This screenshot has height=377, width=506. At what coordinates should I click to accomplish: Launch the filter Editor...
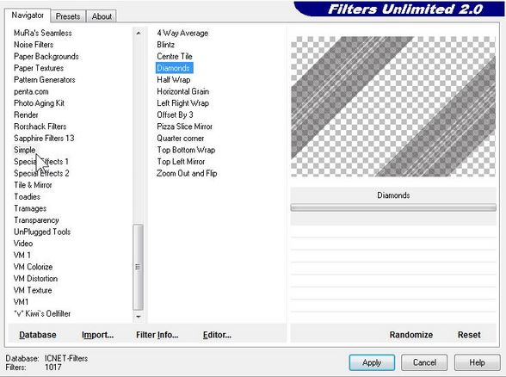(x=217, y=335)
